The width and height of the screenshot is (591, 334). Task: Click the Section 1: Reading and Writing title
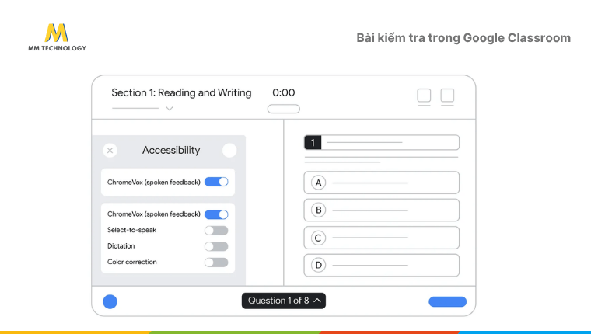point(181,92)
